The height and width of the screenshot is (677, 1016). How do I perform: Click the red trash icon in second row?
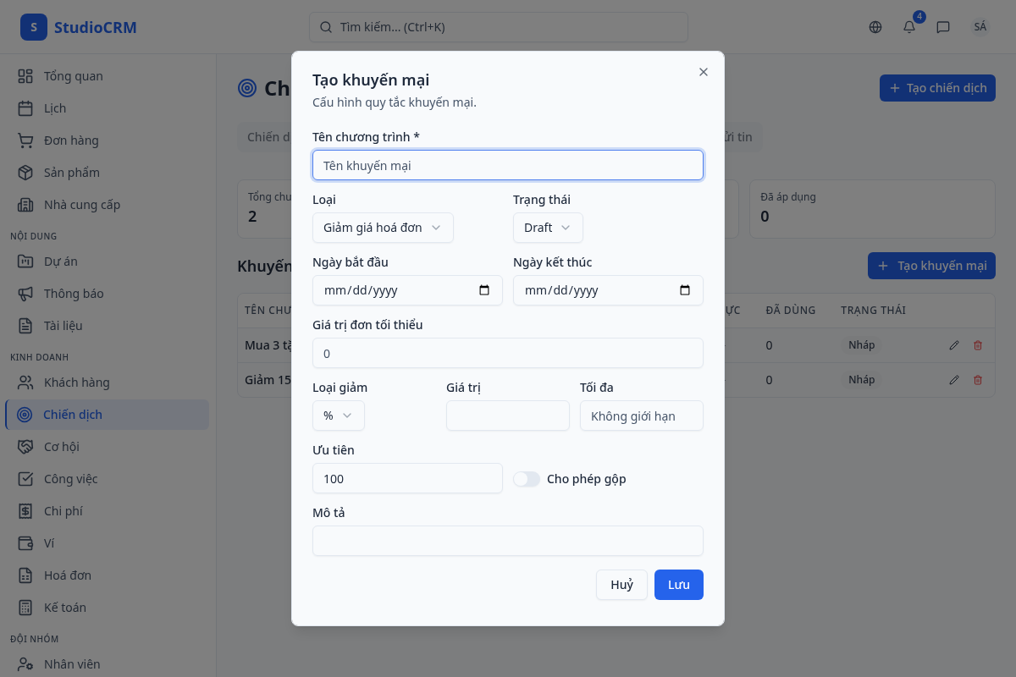tap(978, 380)
